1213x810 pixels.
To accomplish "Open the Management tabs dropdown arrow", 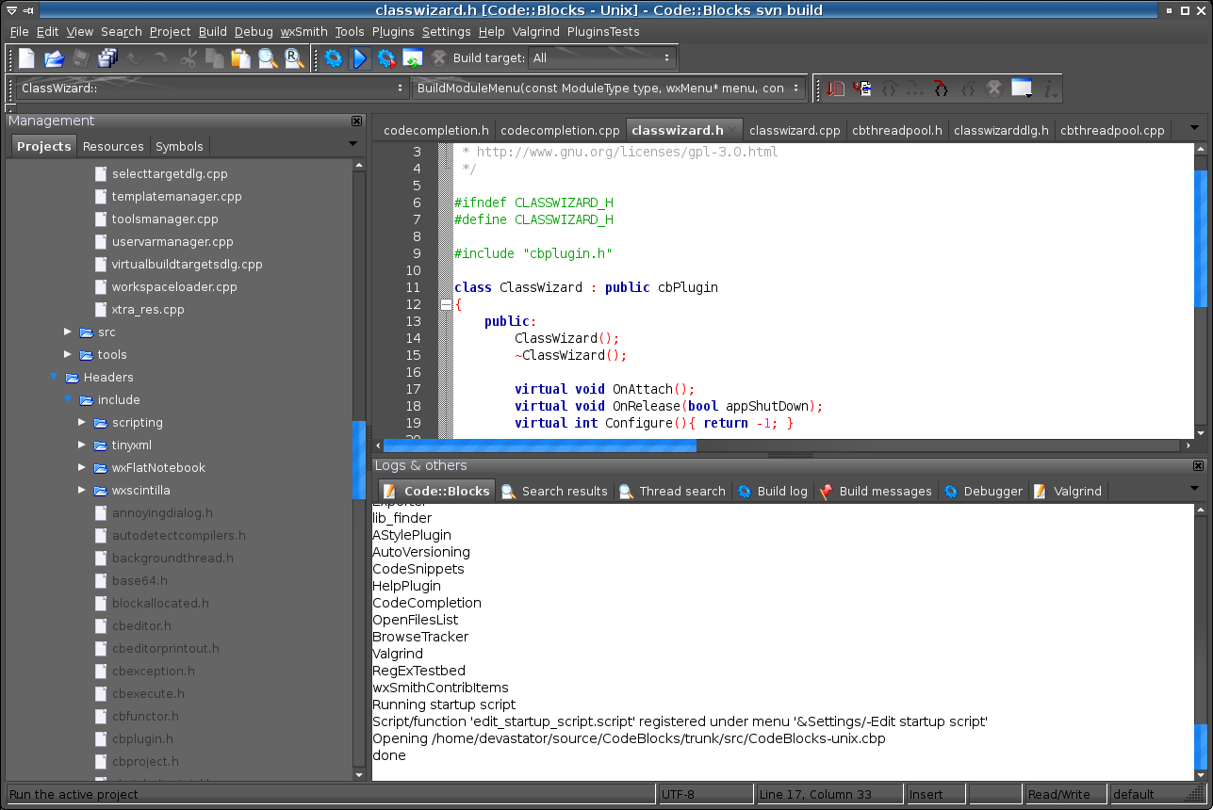I will click(353, 144).
